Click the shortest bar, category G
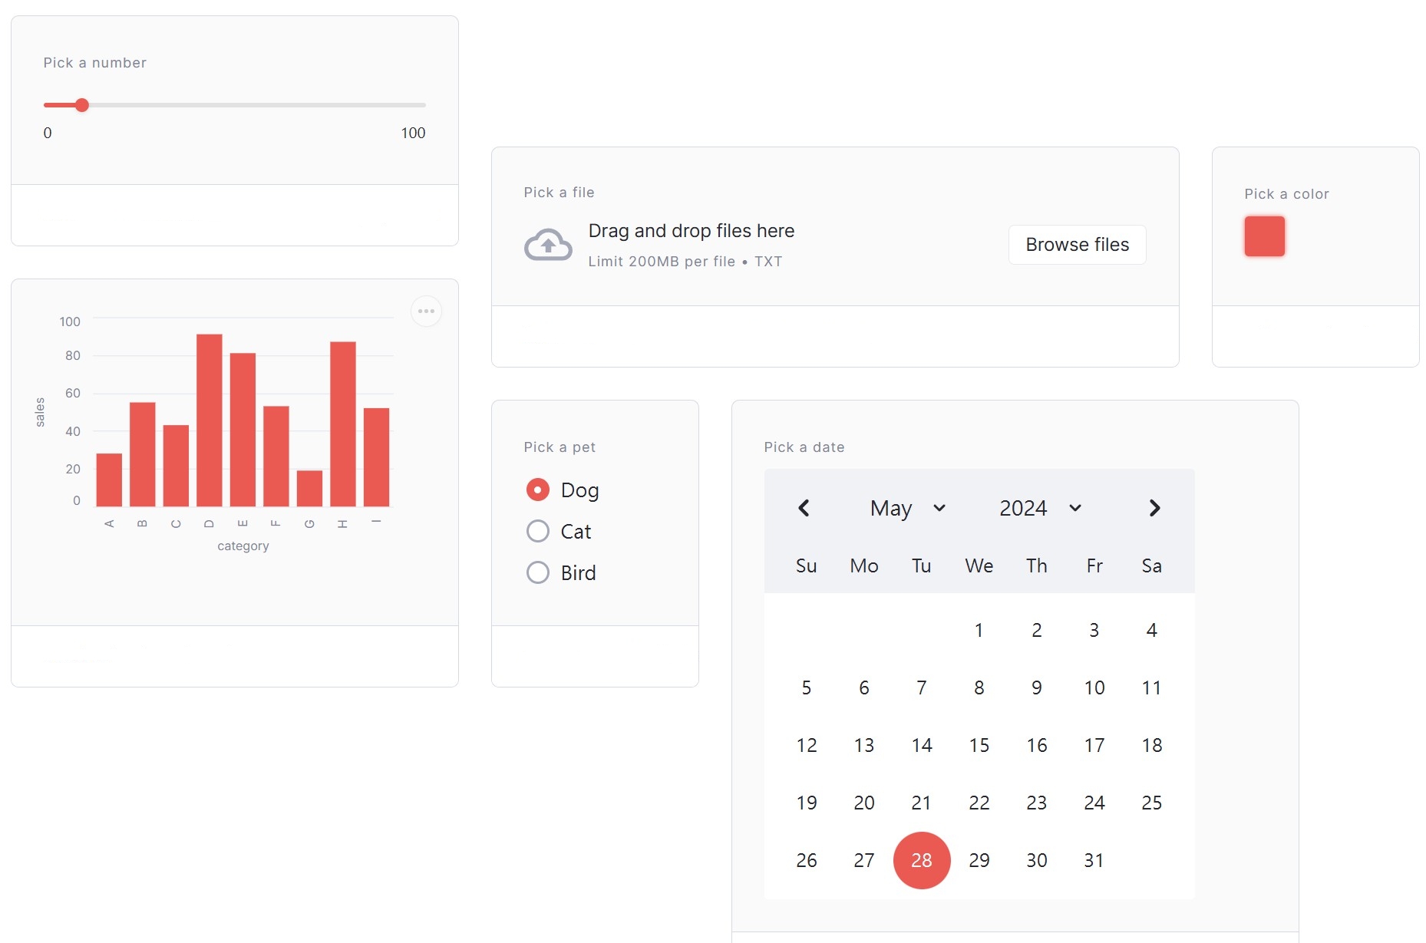The height and width of the screenshot is (943, 1426). tap(309, 489)
